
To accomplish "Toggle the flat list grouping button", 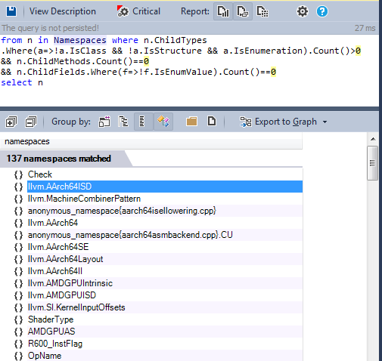I will (x=143, y=122).
